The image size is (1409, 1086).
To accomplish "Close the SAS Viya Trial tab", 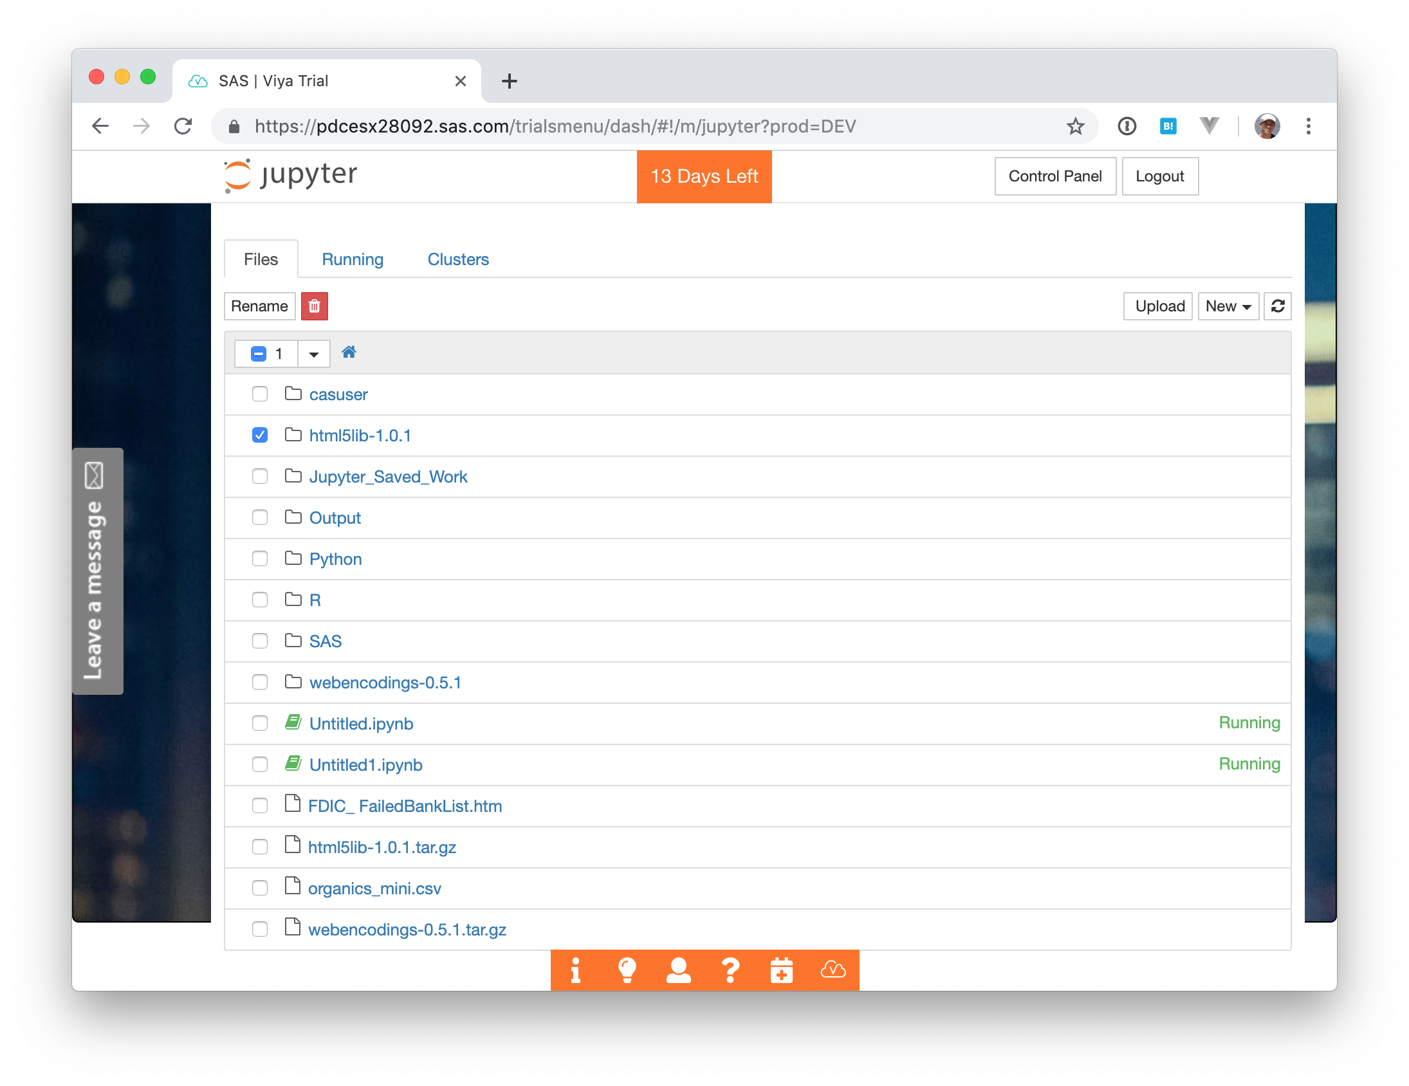I will point(460,80).
